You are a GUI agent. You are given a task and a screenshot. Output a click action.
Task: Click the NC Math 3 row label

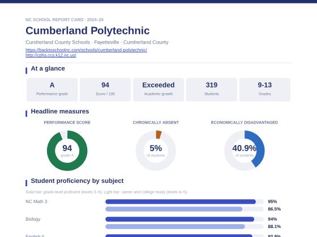[36, 201]
